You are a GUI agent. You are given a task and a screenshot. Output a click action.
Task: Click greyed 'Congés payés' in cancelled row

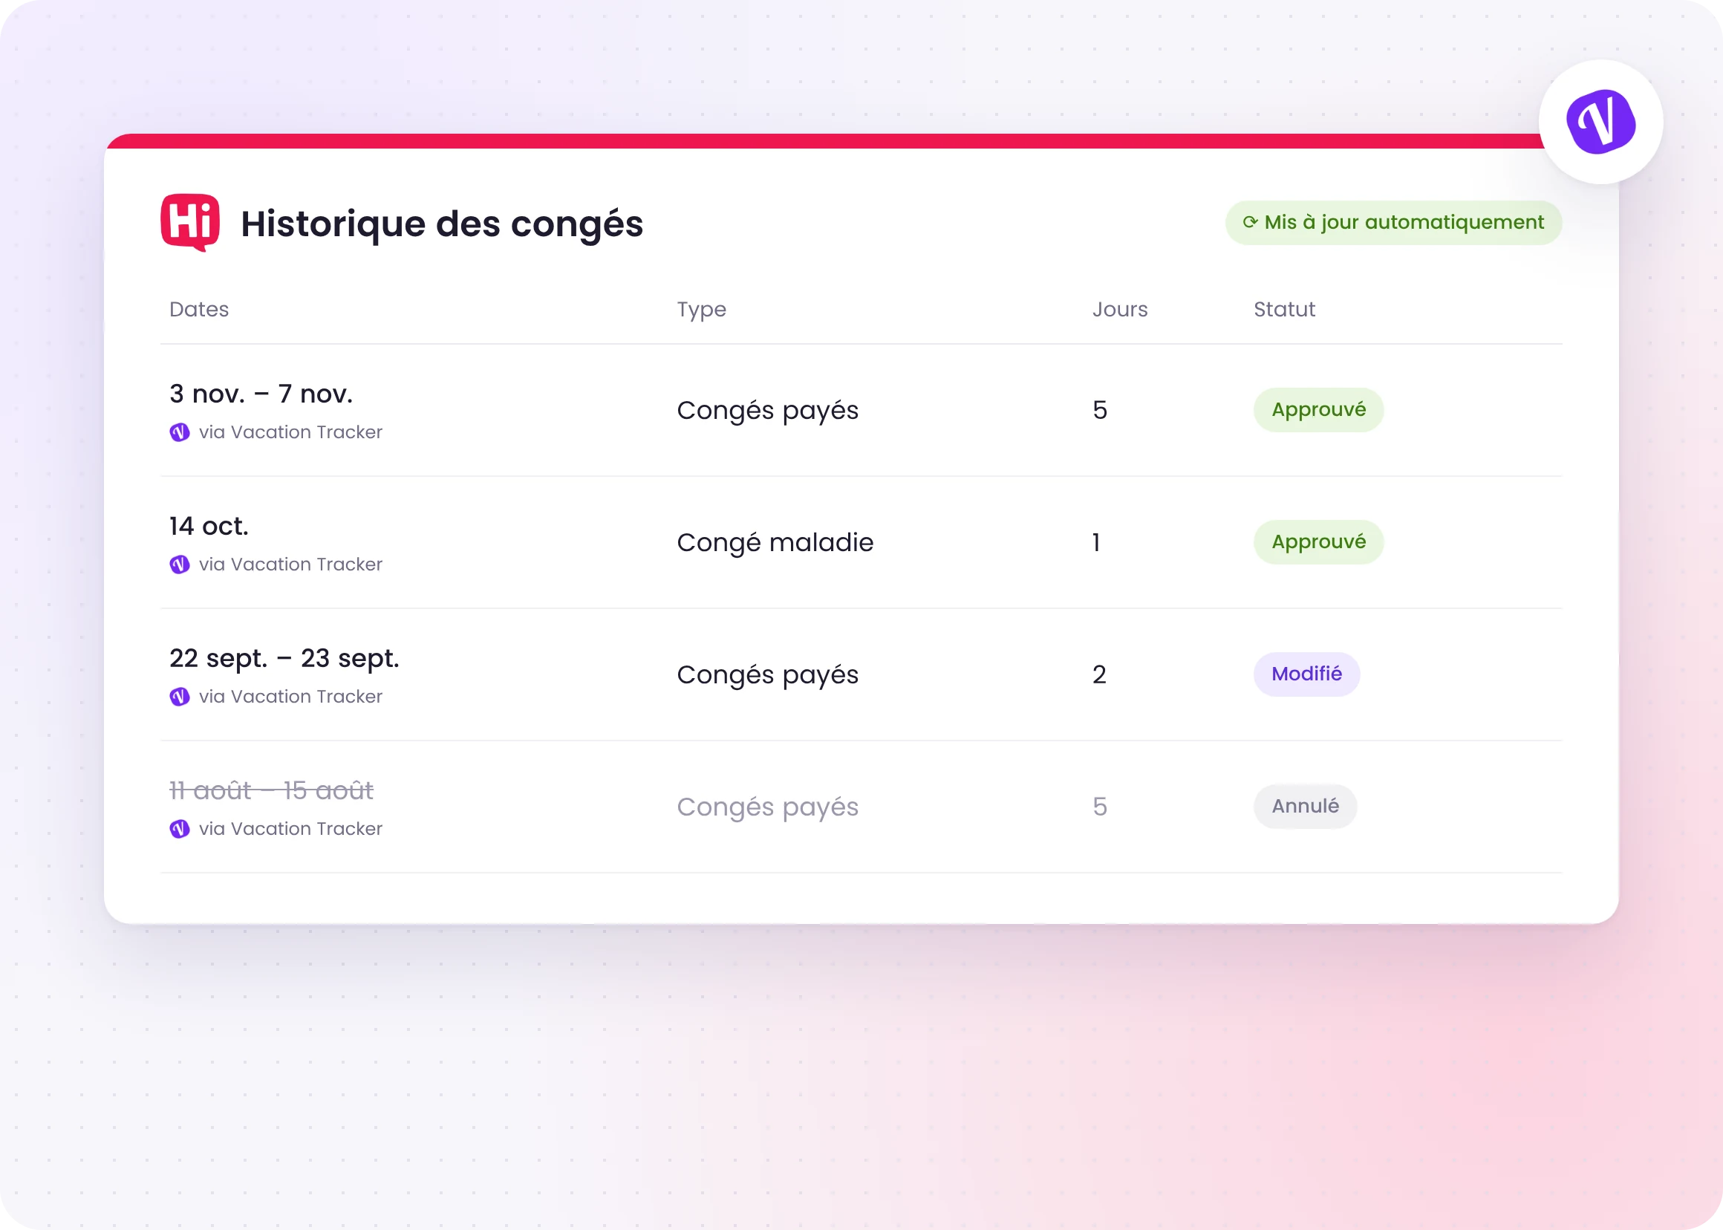coord(767,807)
